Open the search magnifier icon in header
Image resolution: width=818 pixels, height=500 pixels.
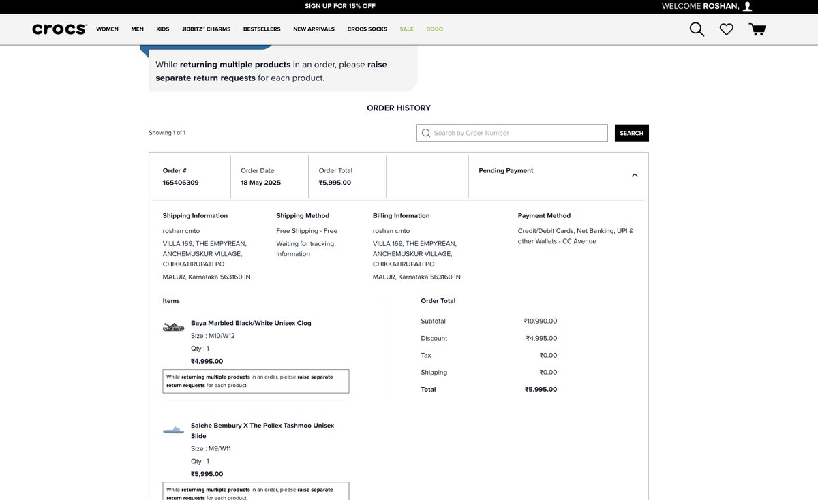coord(697,29)
